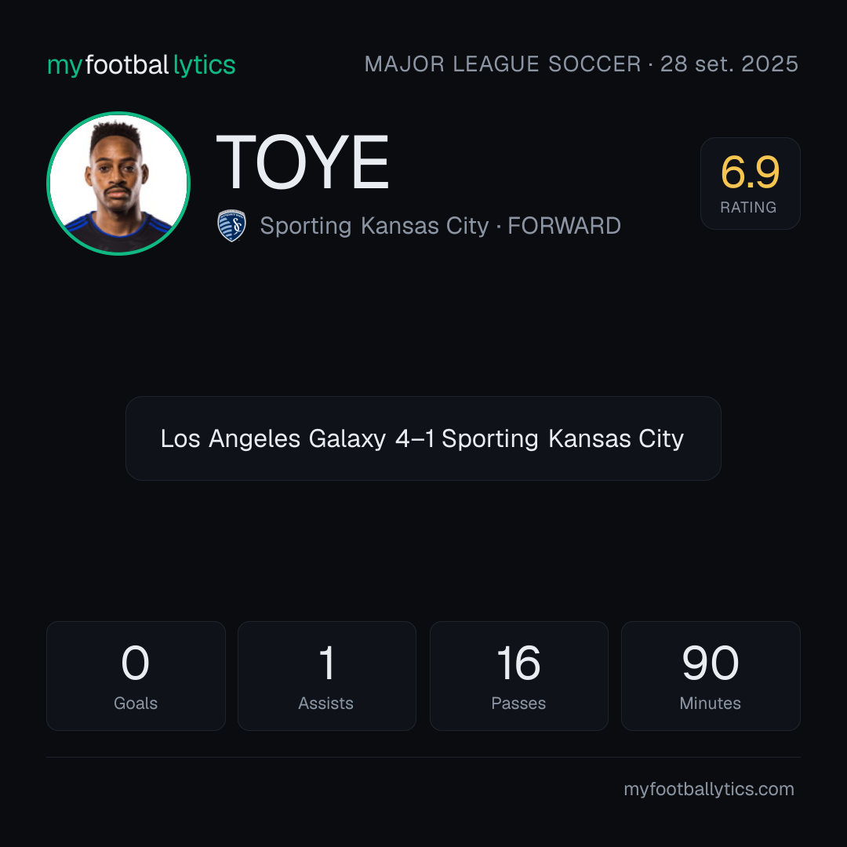Click the TOYE player name heading
This screenshot has height=847, width=847.
pyautogui.click(x=303, y=162)
